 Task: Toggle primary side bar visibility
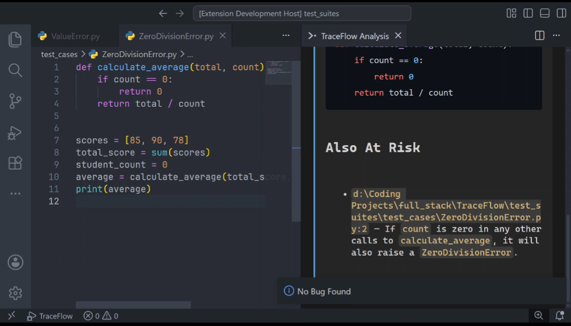528,13
